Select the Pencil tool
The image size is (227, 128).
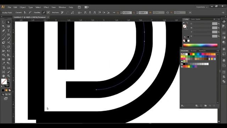click(x=9, y=39)
